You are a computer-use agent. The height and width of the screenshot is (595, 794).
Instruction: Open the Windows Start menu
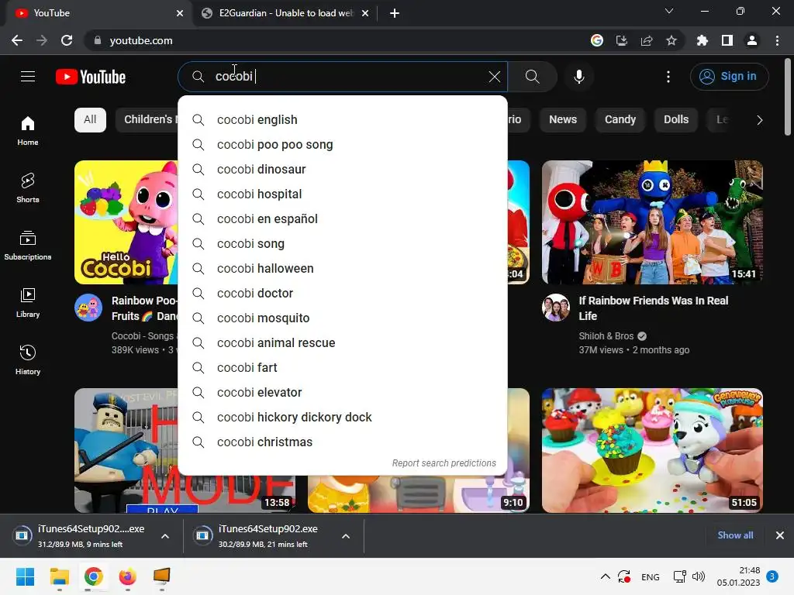25,576
